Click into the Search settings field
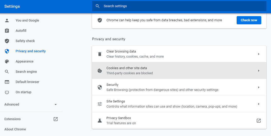 pos(179,6)
